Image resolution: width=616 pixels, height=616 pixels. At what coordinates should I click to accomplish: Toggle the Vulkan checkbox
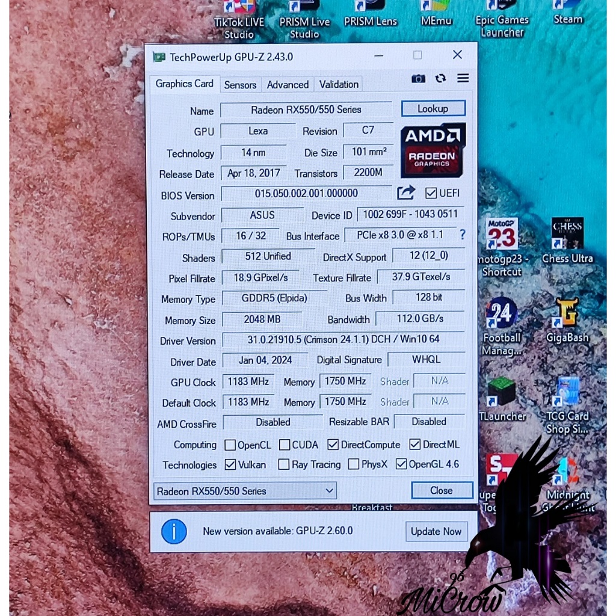coord(230,464)
